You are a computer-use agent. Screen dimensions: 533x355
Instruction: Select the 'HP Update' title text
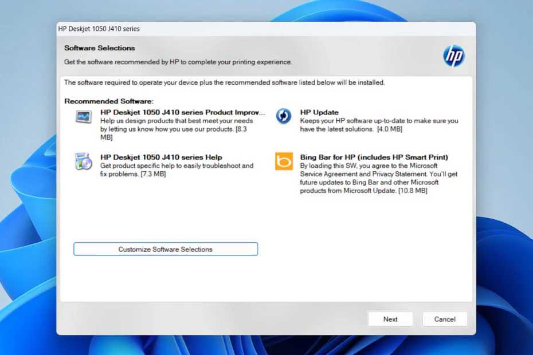coord(319,112)
